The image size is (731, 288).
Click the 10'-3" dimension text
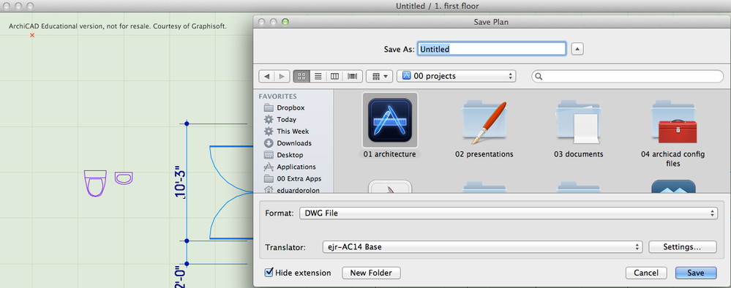(181, 183)
